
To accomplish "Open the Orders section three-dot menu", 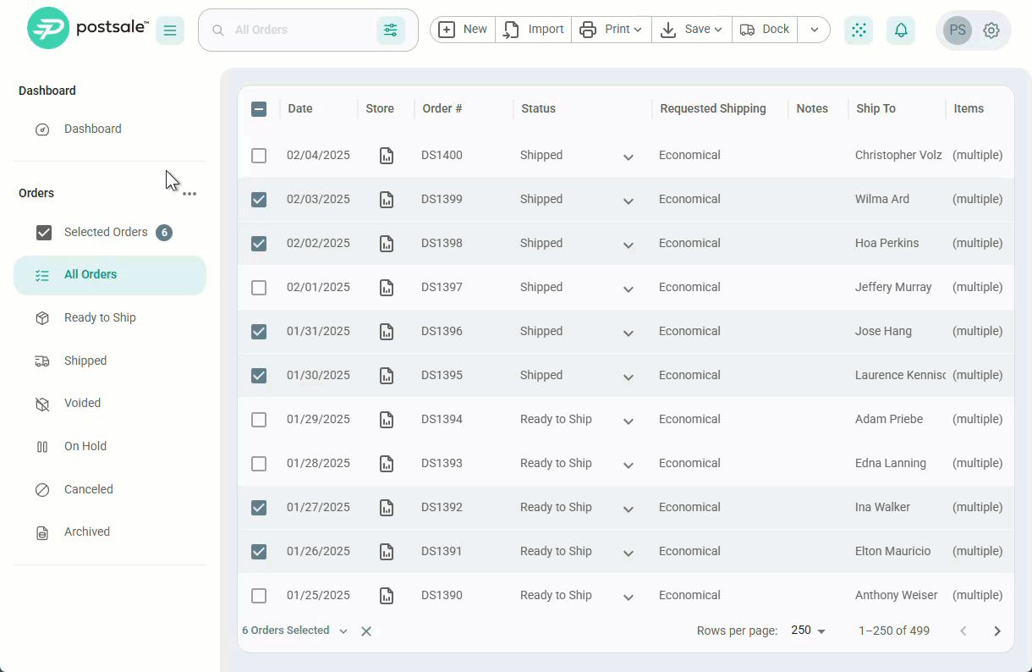I will [189, 194].
